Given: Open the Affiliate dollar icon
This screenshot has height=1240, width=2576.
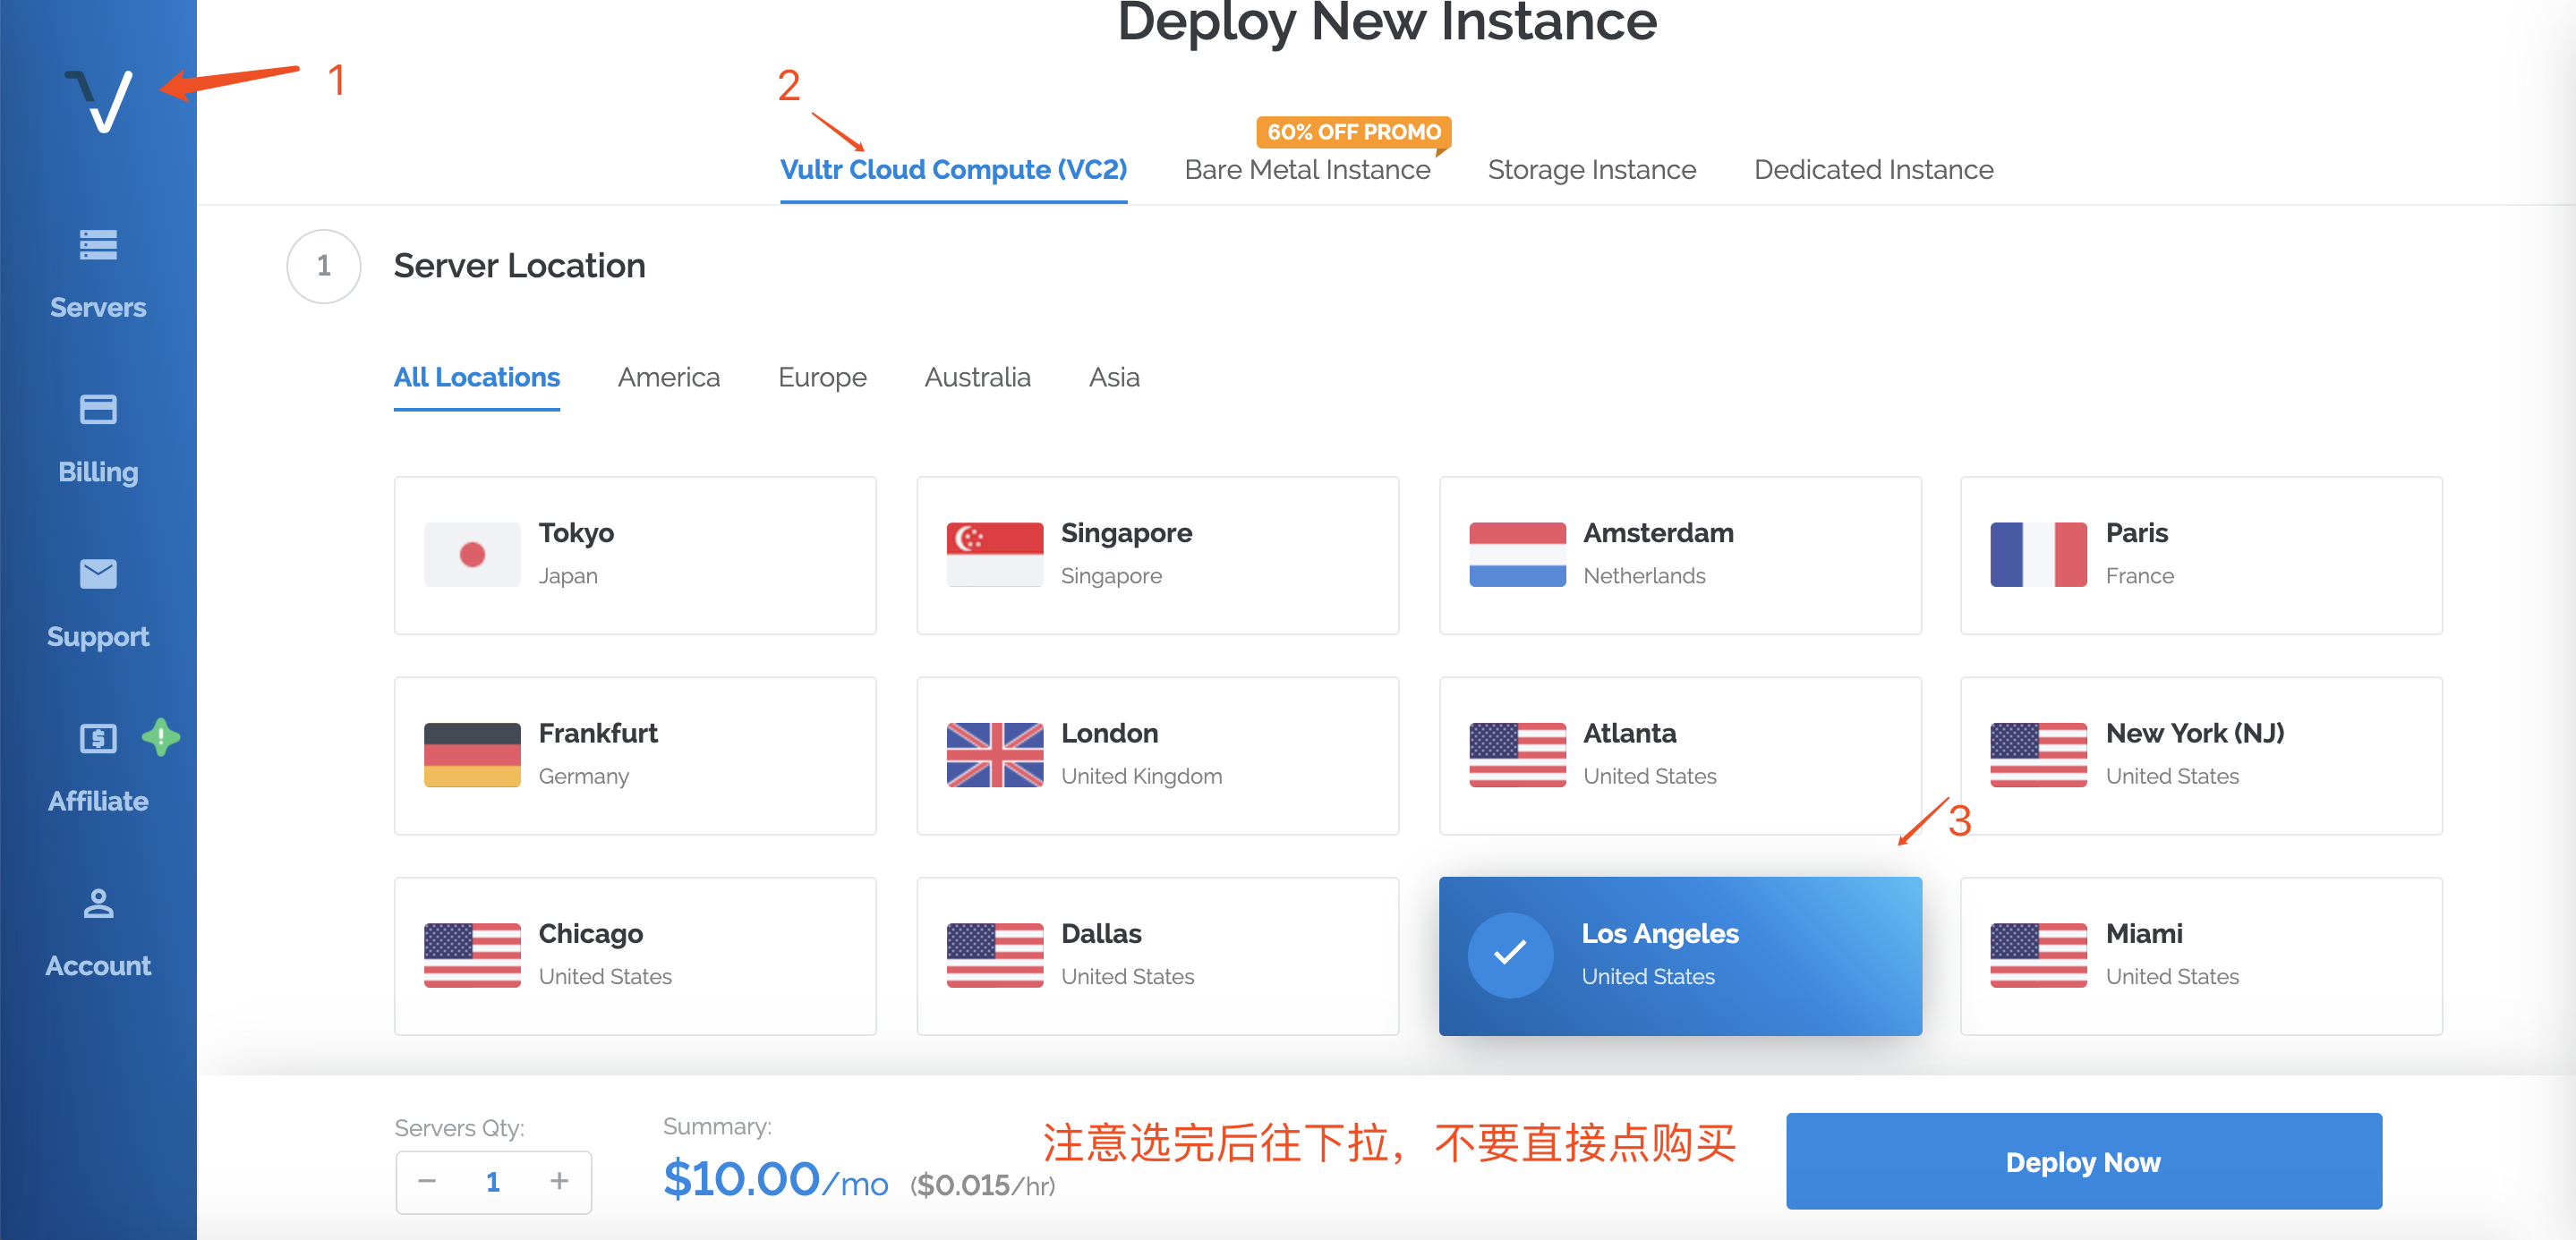Looking at the screenshot, I should pos(98,738).
